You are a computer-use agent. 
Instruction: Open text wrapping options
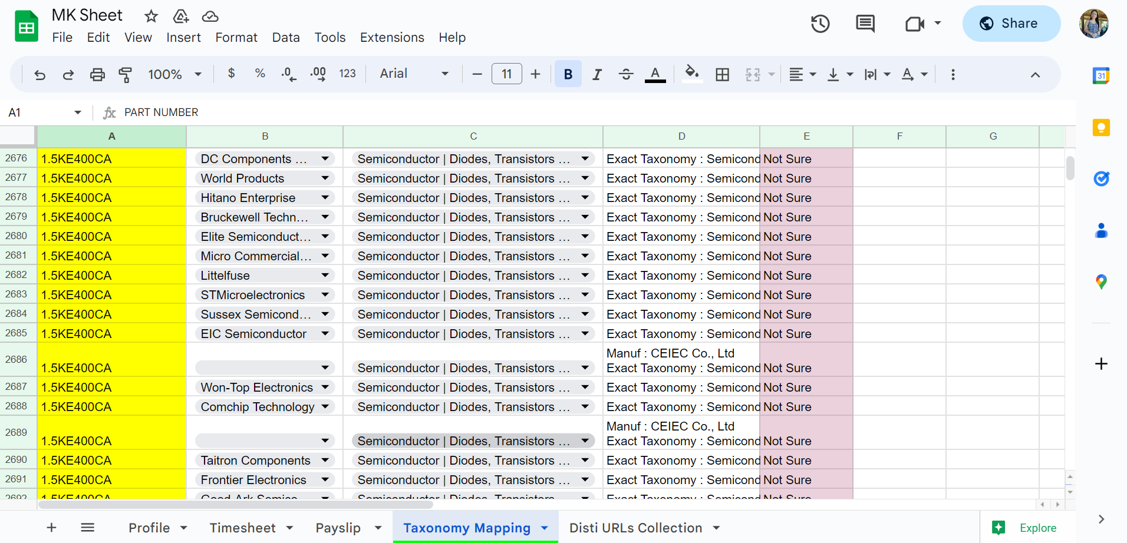tap(877, 74)
